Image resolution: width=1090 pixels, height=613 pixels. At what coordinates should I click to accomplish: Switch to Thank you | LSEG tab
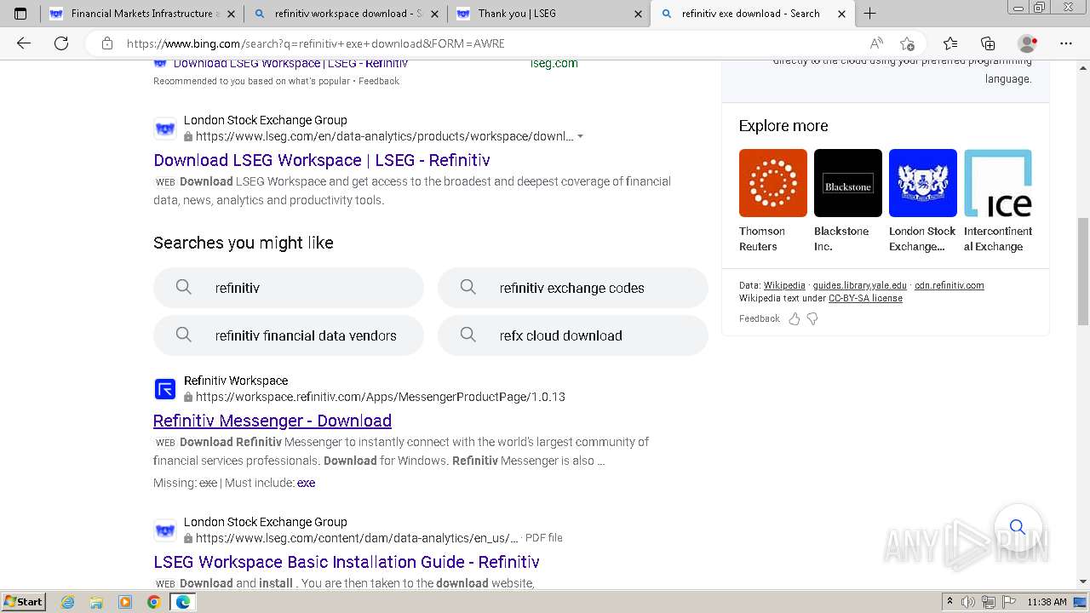click(x=549, y=14)
